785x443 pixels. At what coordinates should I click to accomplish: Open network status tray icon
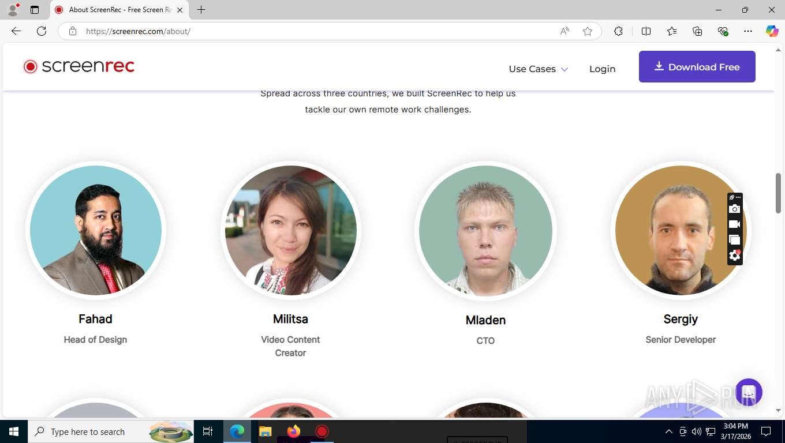[x=711, y=431]
